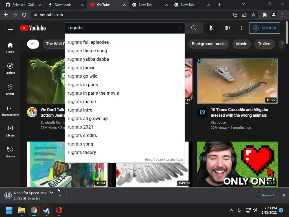
Task: Open Steam from the taskbar
Action: pos(47,210)
